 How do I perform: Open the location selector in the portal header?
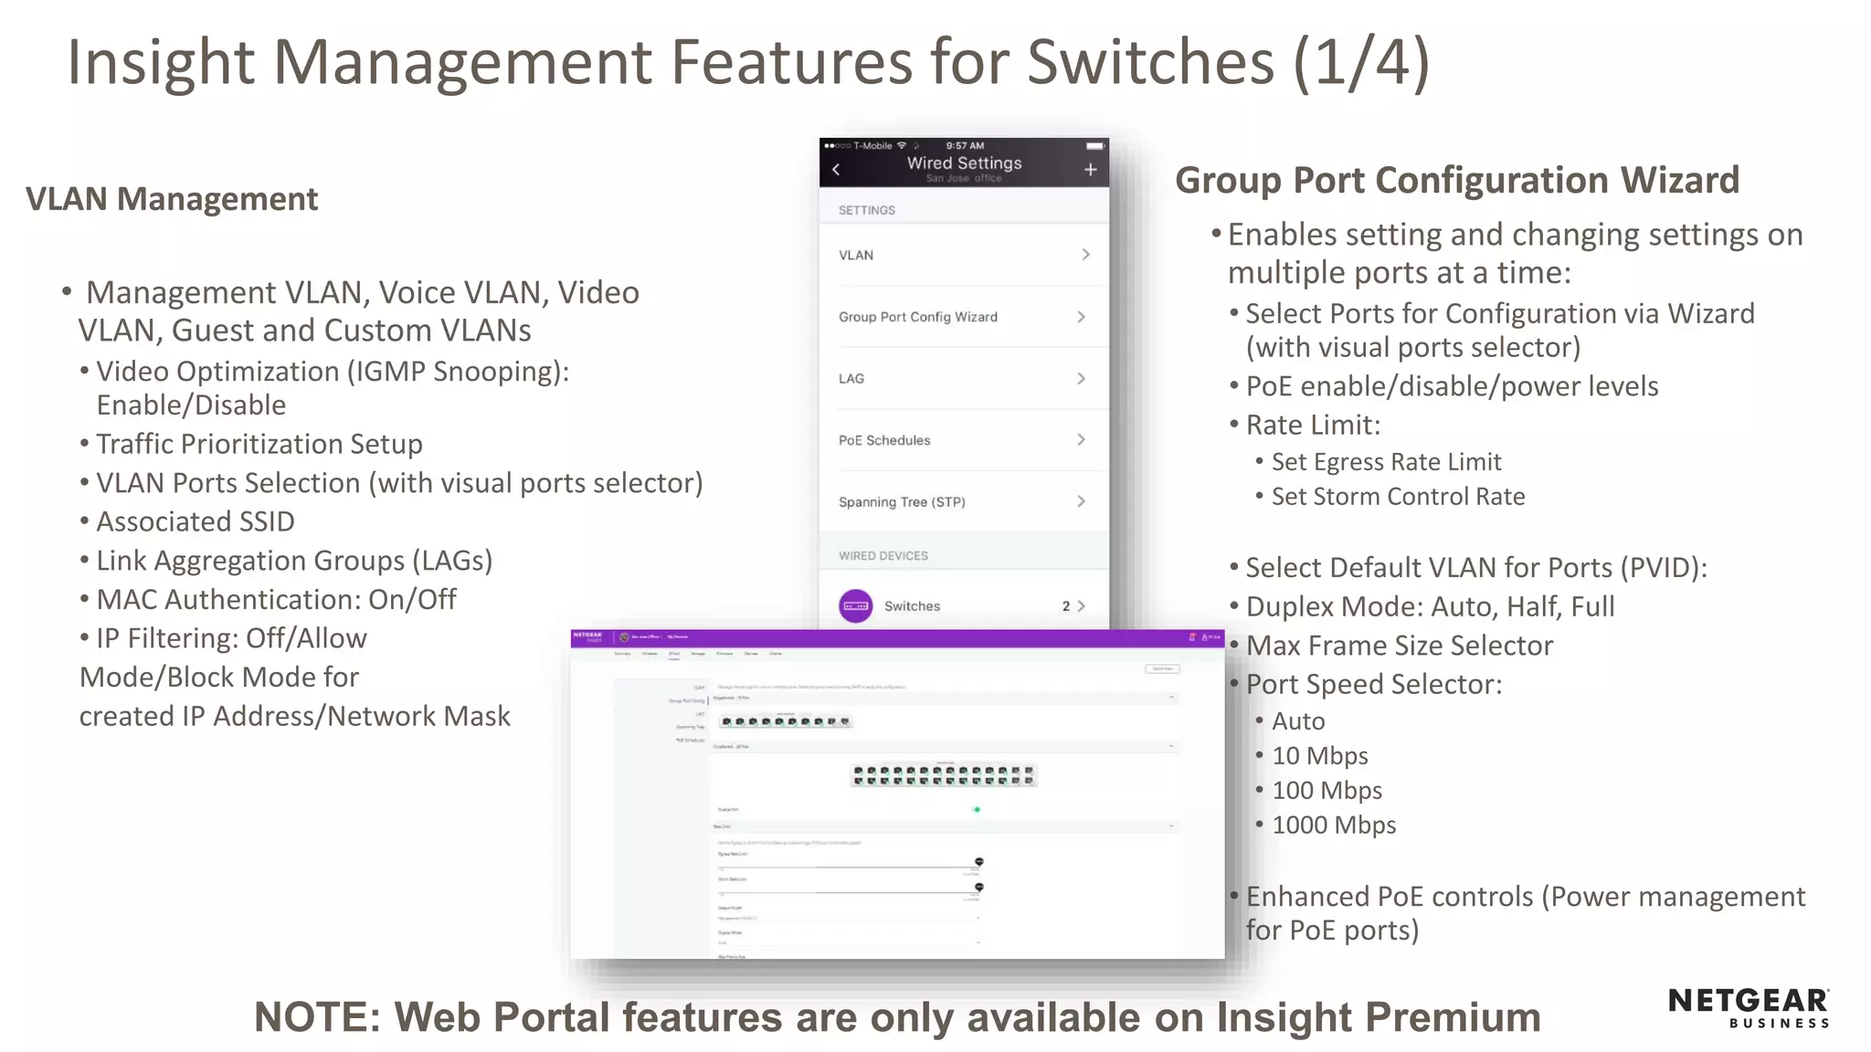(x=646, y=636)
